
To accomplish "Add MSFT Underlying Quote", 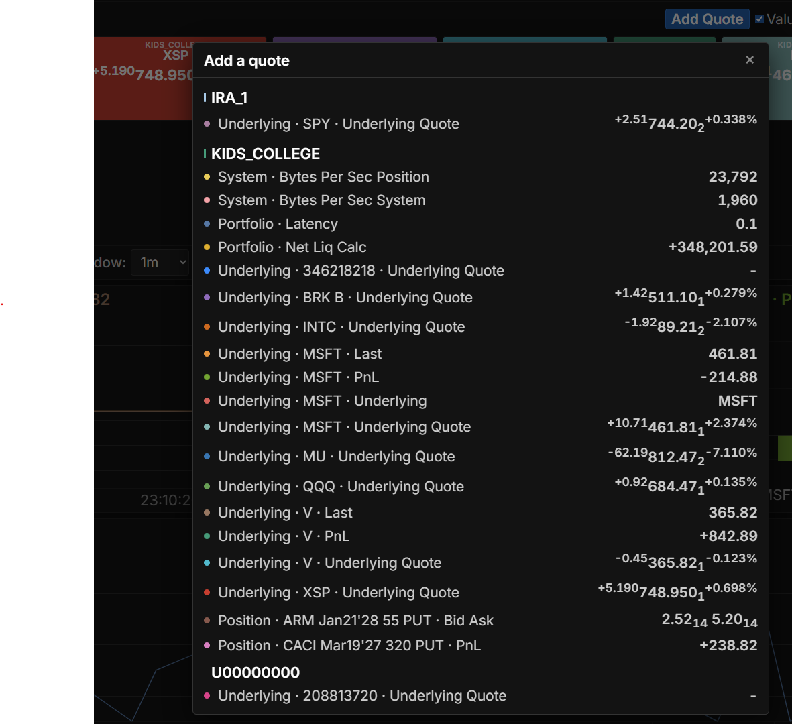I will (480, 427).
